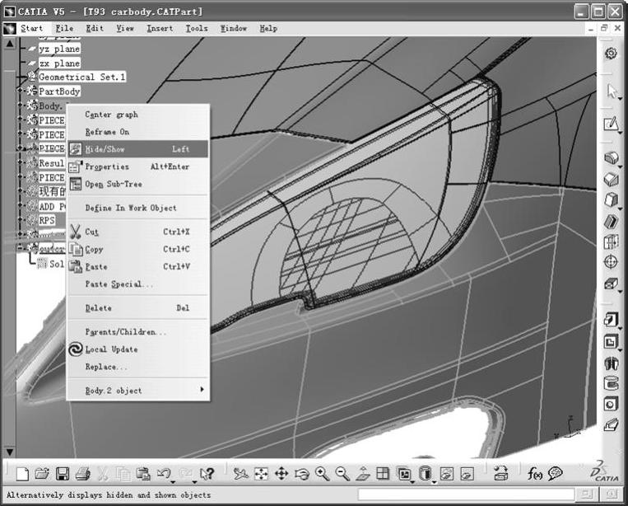Click the Create Multi-View icon
628x506 pixels.
(383, 474)
